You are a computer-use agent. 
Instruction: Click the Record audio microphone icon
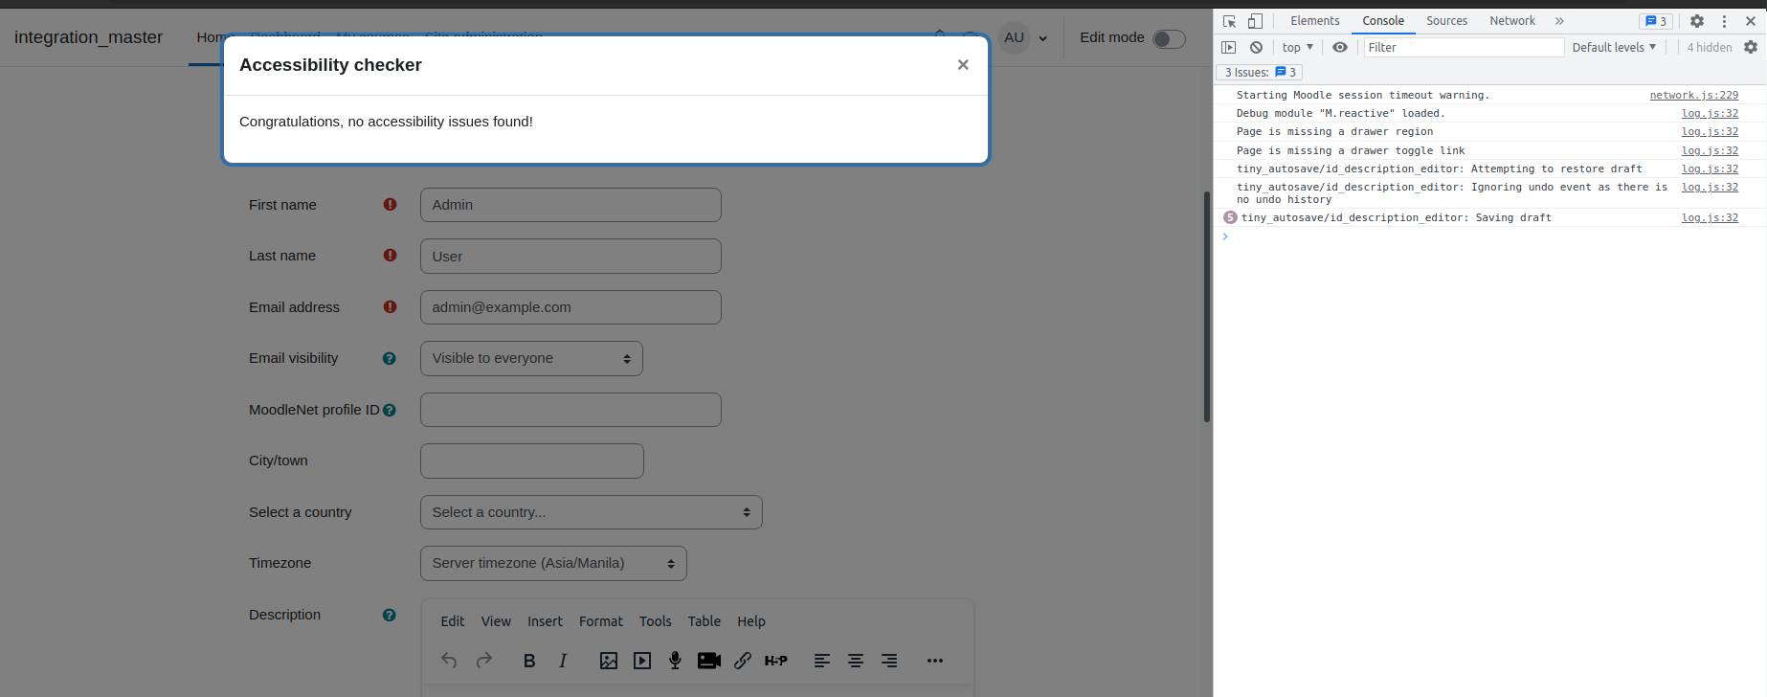click(x=675, y=661)
